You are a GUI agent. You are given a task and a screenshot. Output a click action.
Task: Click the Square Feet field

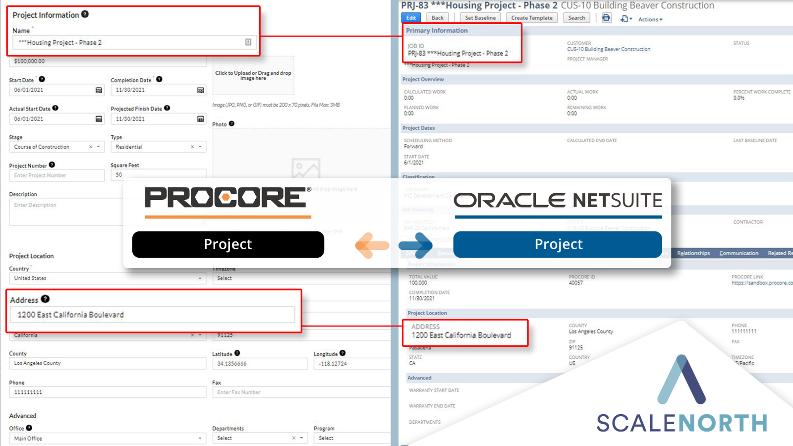click(x=158, y=175)
